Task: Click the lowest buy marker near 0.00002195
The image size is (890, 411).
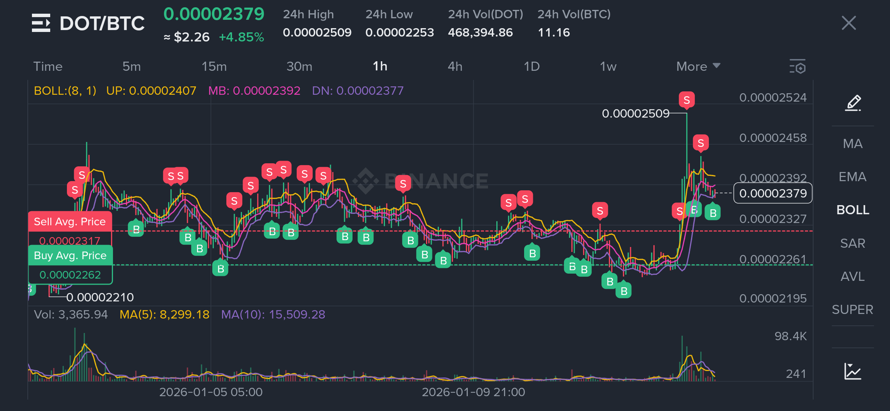Action: coord(624,291)
